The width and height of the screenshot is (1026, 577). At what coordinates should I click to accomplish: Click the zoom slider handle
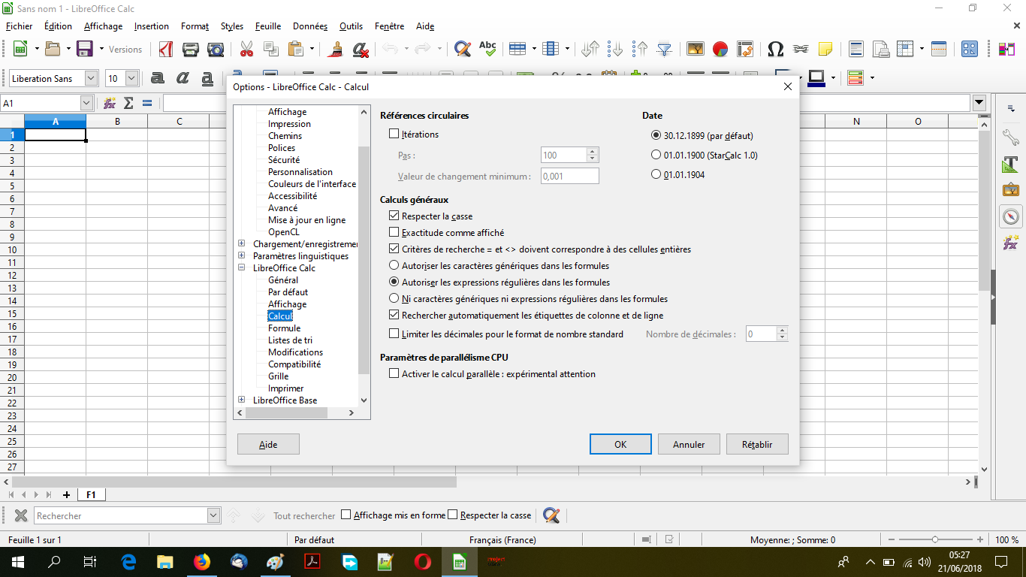pos(934,539)
